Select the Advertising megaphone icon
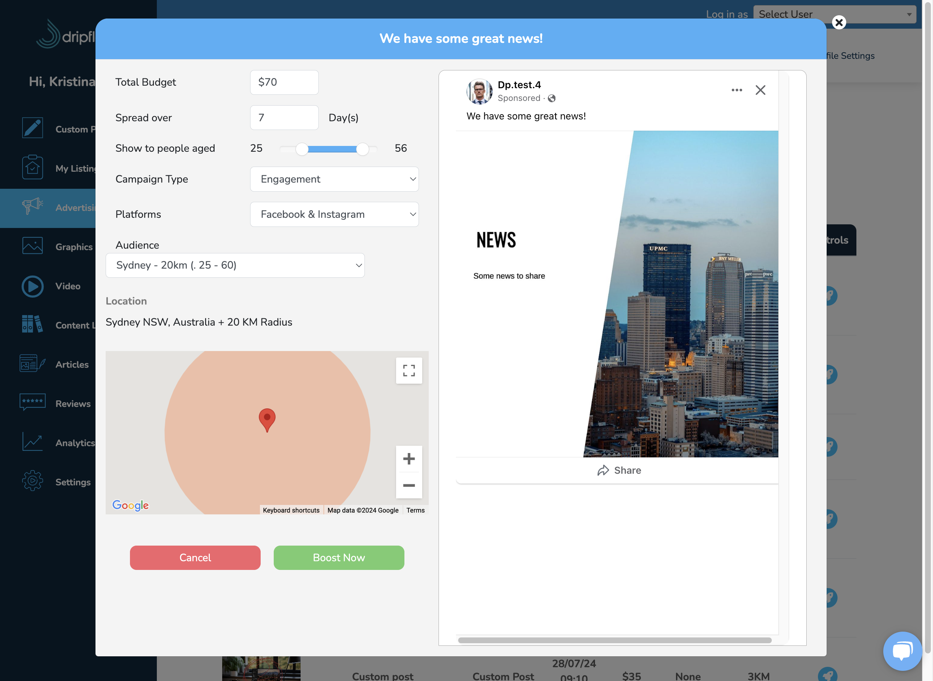Image resolution: width=933 pixels, height=681 pixels. 33,206
